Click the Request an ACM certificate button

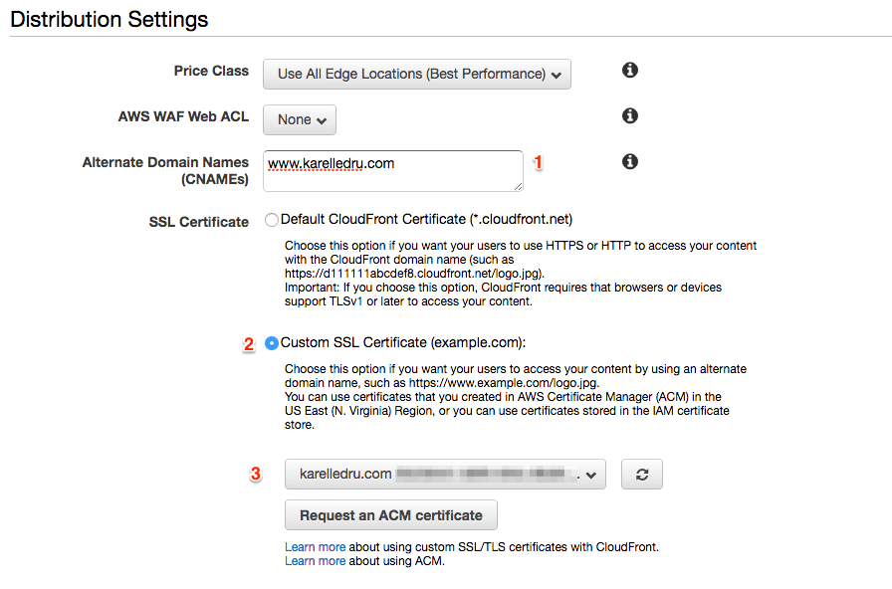tap(390, 515)
